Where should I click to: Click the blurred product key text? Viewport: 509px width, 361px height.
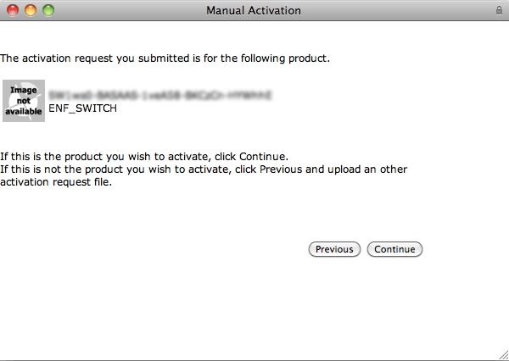[x=159, y=96]
